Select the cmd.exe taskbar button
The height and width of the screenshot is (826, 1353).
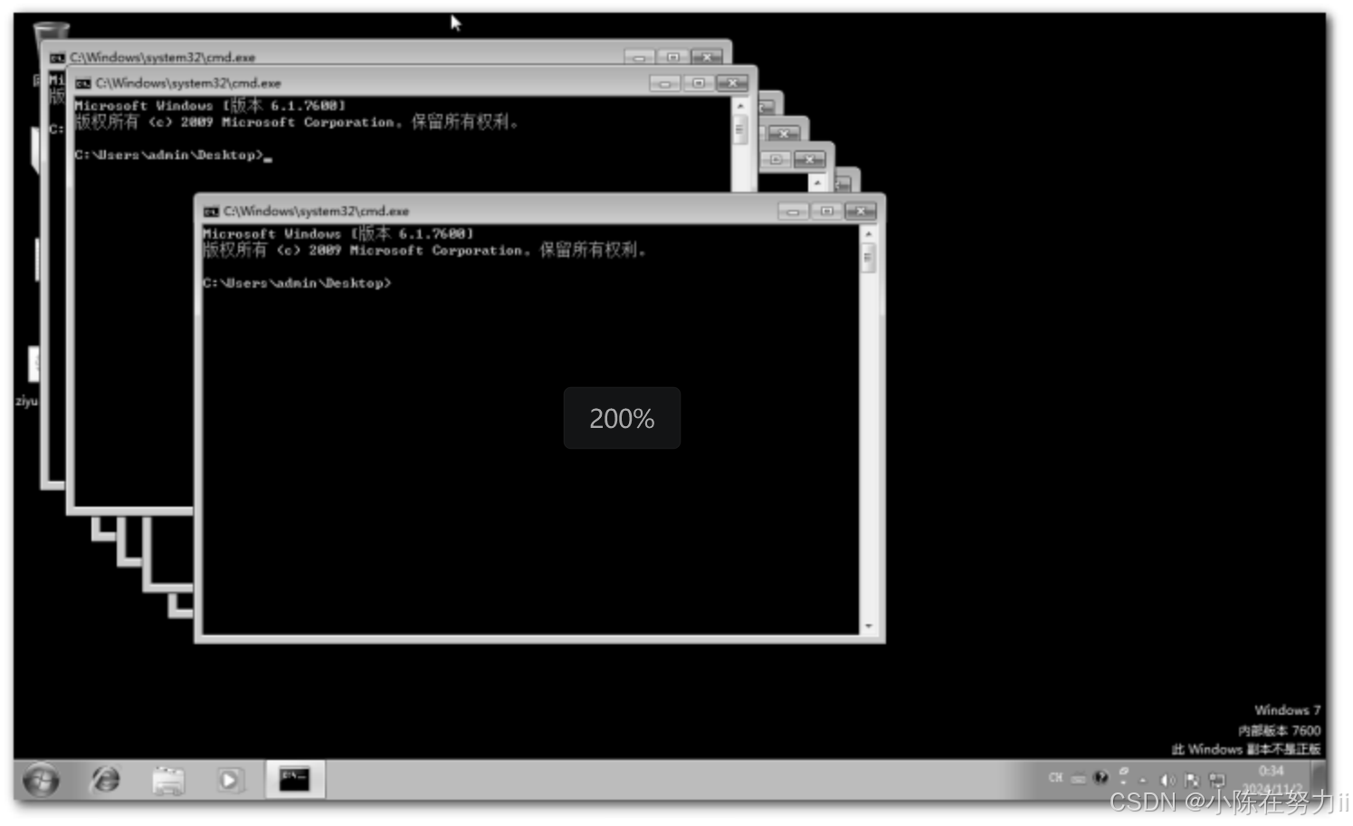click(295, 779)
